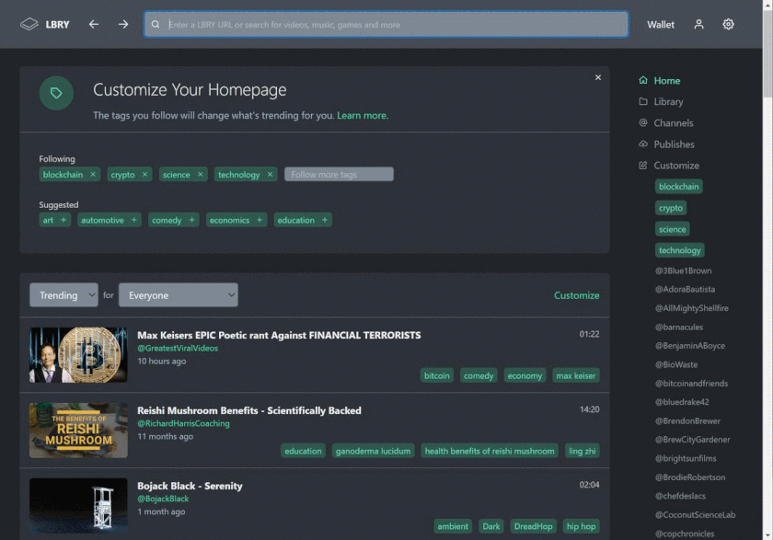773x540 pixels.
Task: Open the @BojackBlack channel link
Action: pos(163,499)
